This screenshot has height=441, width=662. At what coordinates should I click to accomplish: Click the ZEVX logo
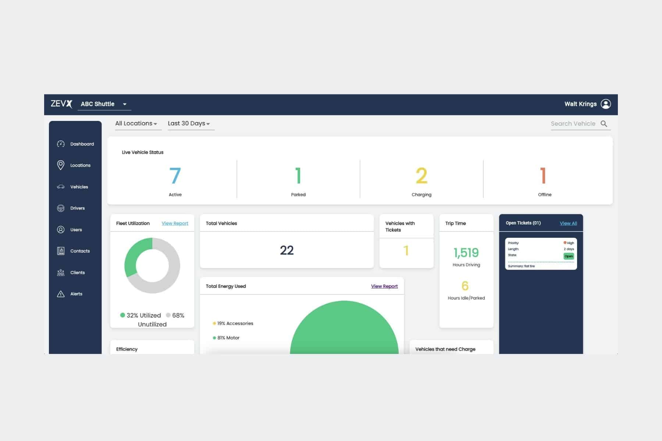click(x=61, y=104)
